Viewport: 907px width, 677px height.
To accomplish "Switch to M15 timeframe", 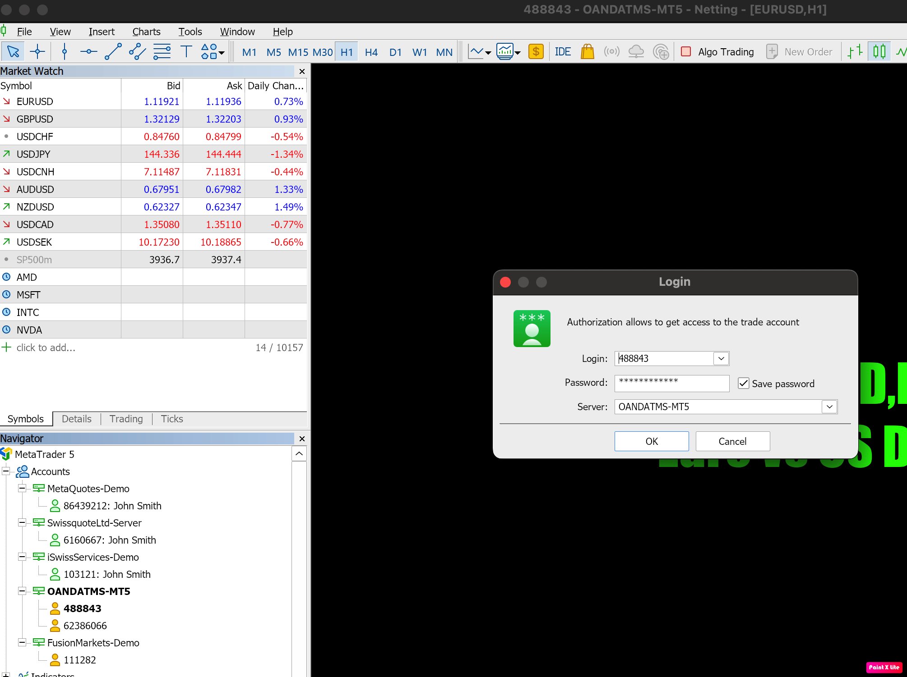I will tap(298, 52).
